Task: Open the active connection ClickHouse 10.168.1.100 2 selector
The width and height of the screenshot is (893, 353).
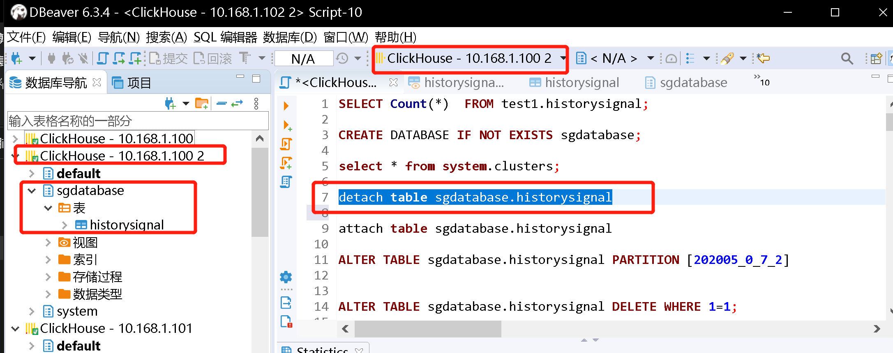Action: click(471, 58)
